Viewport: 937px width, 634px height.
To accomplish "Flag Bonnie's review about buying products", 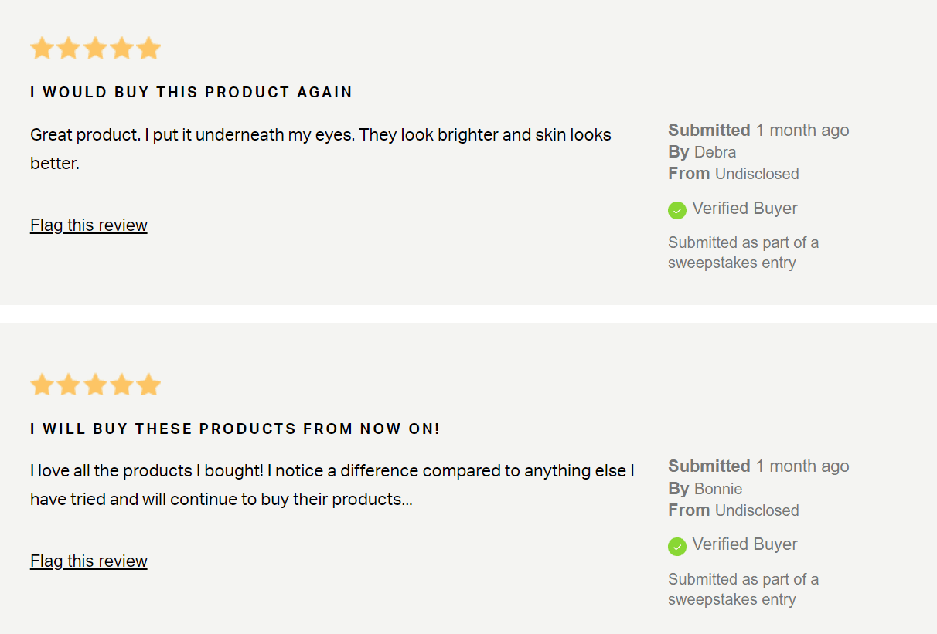I will [x=89, y=561].
